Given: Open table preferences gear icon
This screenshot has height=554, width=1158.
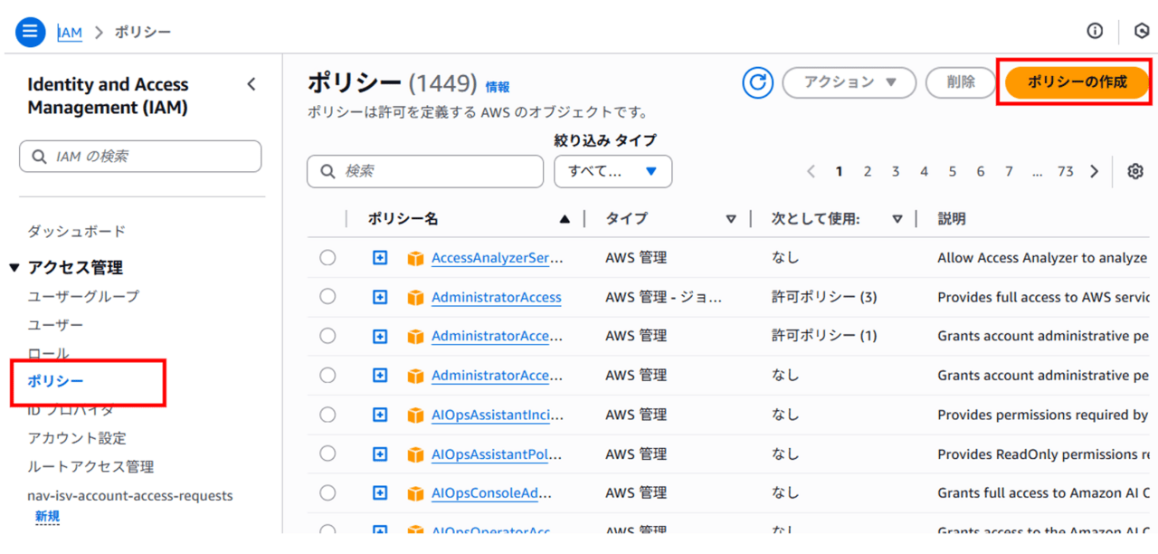Looking at the screenshot, I should 1135,171.
